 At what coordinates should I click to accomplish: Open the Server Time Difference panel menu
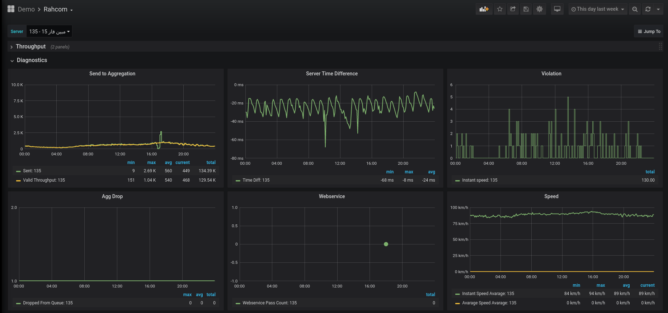[331, 74]
